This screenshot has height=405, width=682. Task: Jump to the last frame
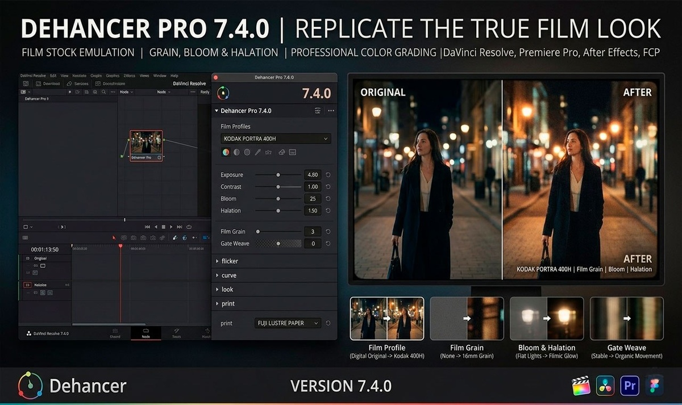pyautogui.click(x=180, y=227)
